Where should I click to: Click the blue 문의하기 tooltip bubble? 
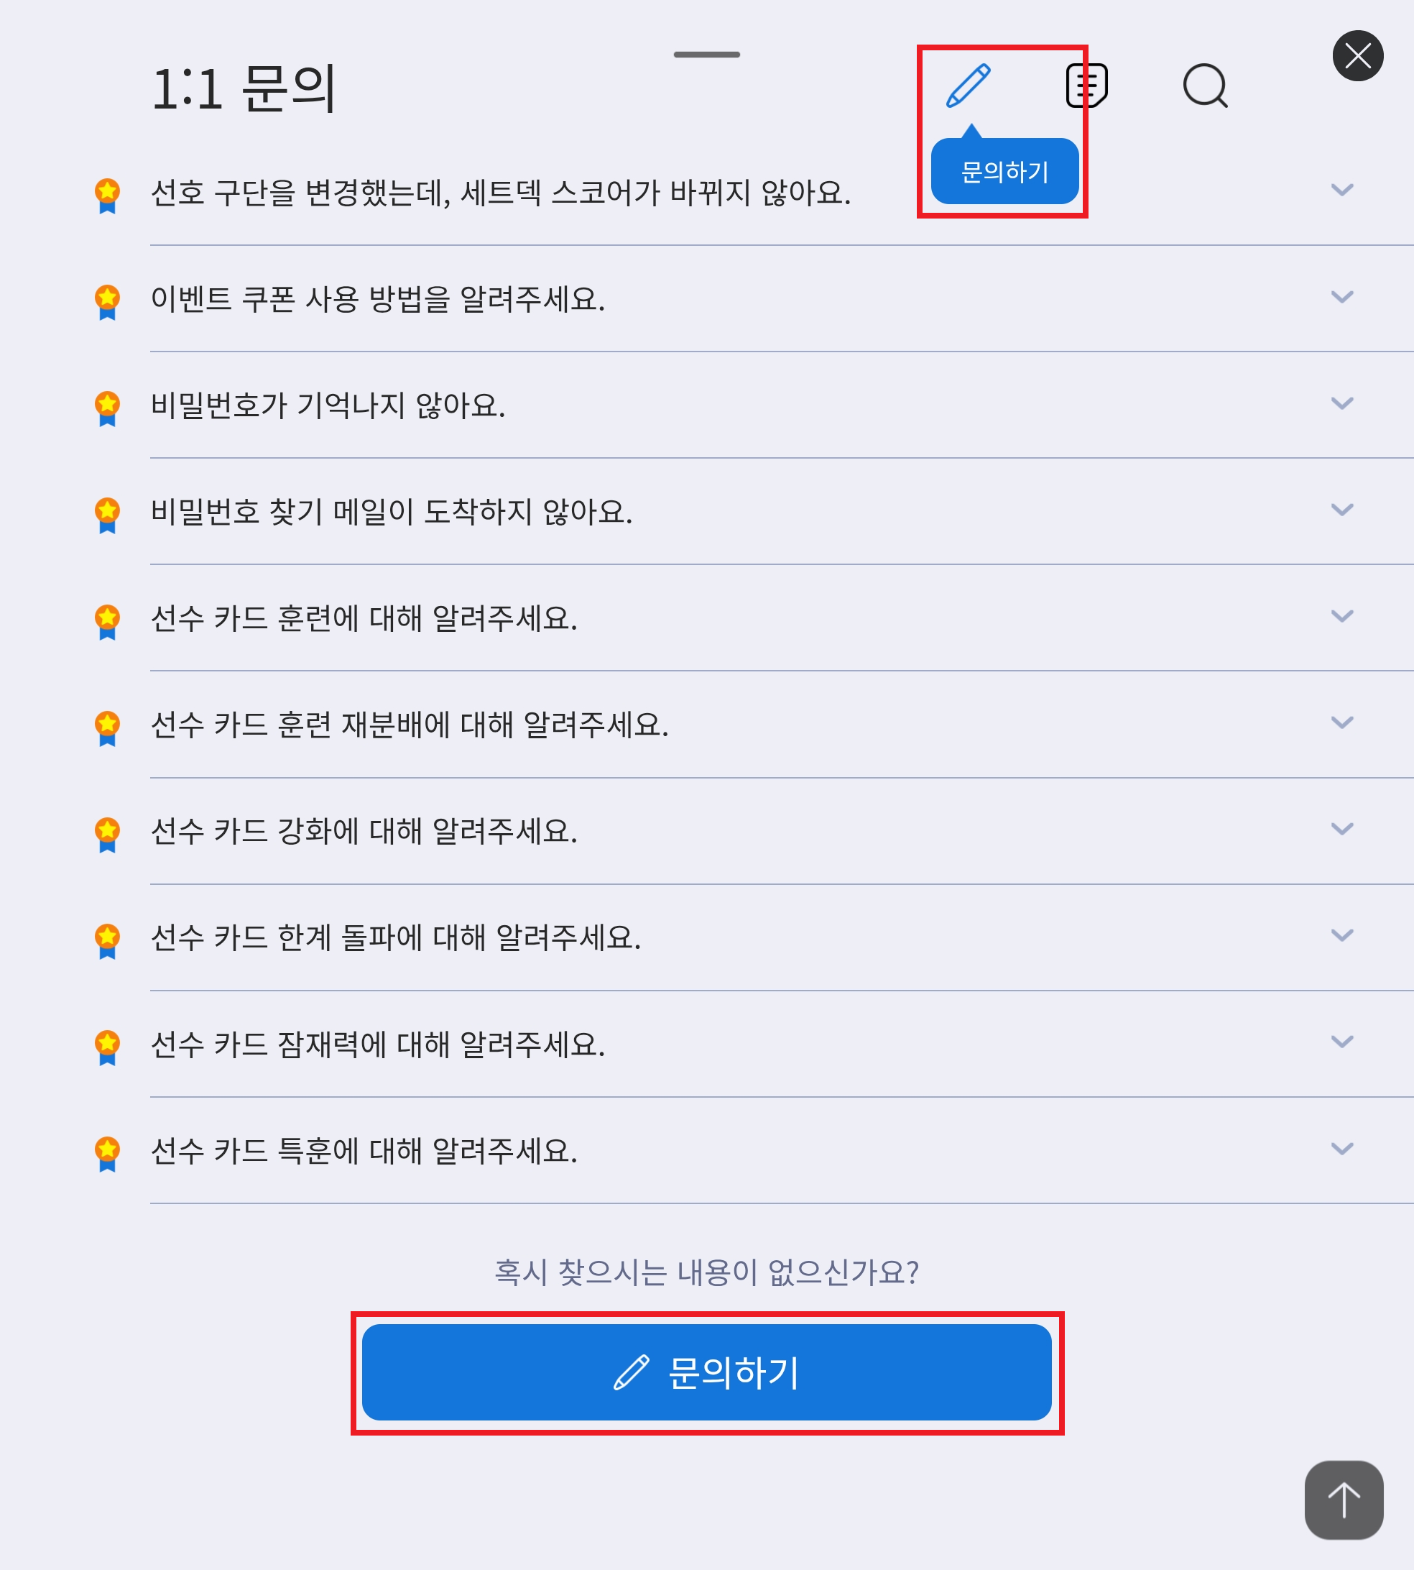pos(1004,172)
